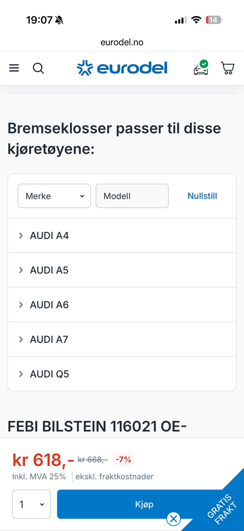
Task: Reset filters with Nullstill link
Action: coord(202,196)
